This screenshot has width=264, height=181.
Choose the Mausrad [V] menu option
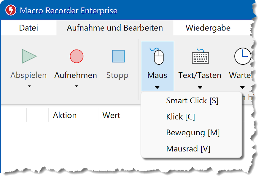click(x=188, y=149)
